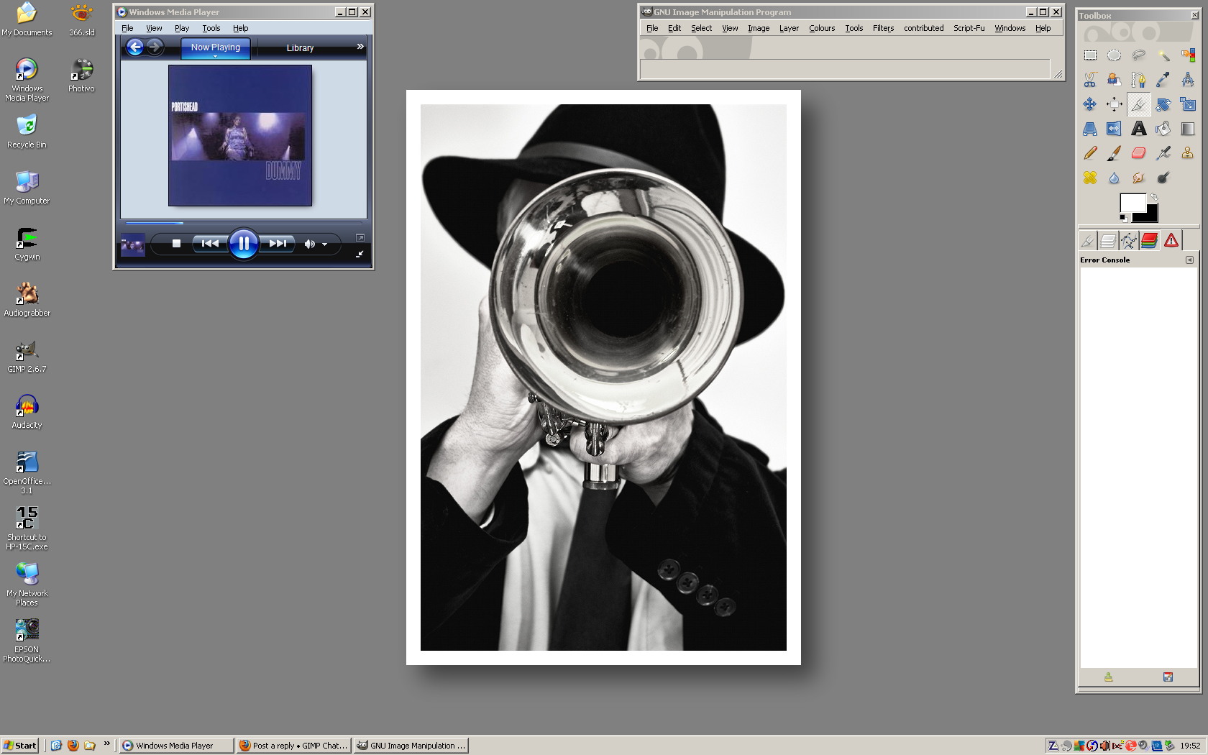Viewport: 1208px width, 755px height.
Task: Select the Bucket Fill tool
Action: click(1163, 129)
